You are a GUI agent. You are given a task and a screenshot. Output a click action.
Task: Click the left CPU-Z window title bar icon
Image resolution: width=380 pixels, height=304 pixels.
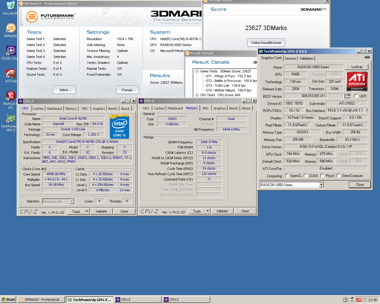(x=20, y=101)
